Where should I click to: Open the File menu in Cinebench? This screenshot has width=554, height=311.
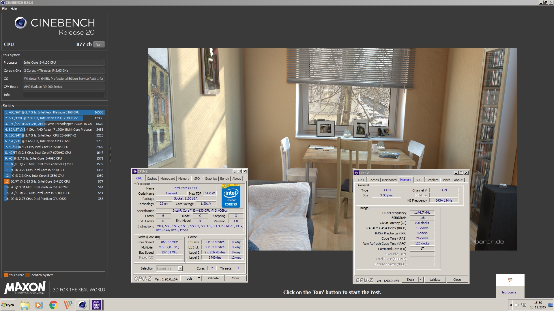coord(4,9)
